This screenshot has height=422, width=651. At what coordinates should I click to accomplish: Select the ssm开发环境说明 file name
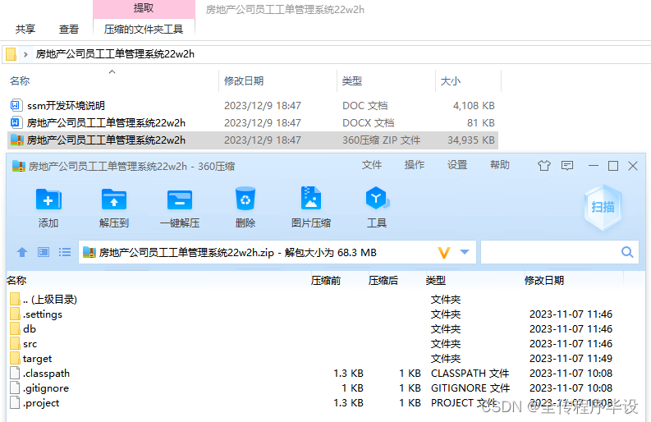[66, 105]
